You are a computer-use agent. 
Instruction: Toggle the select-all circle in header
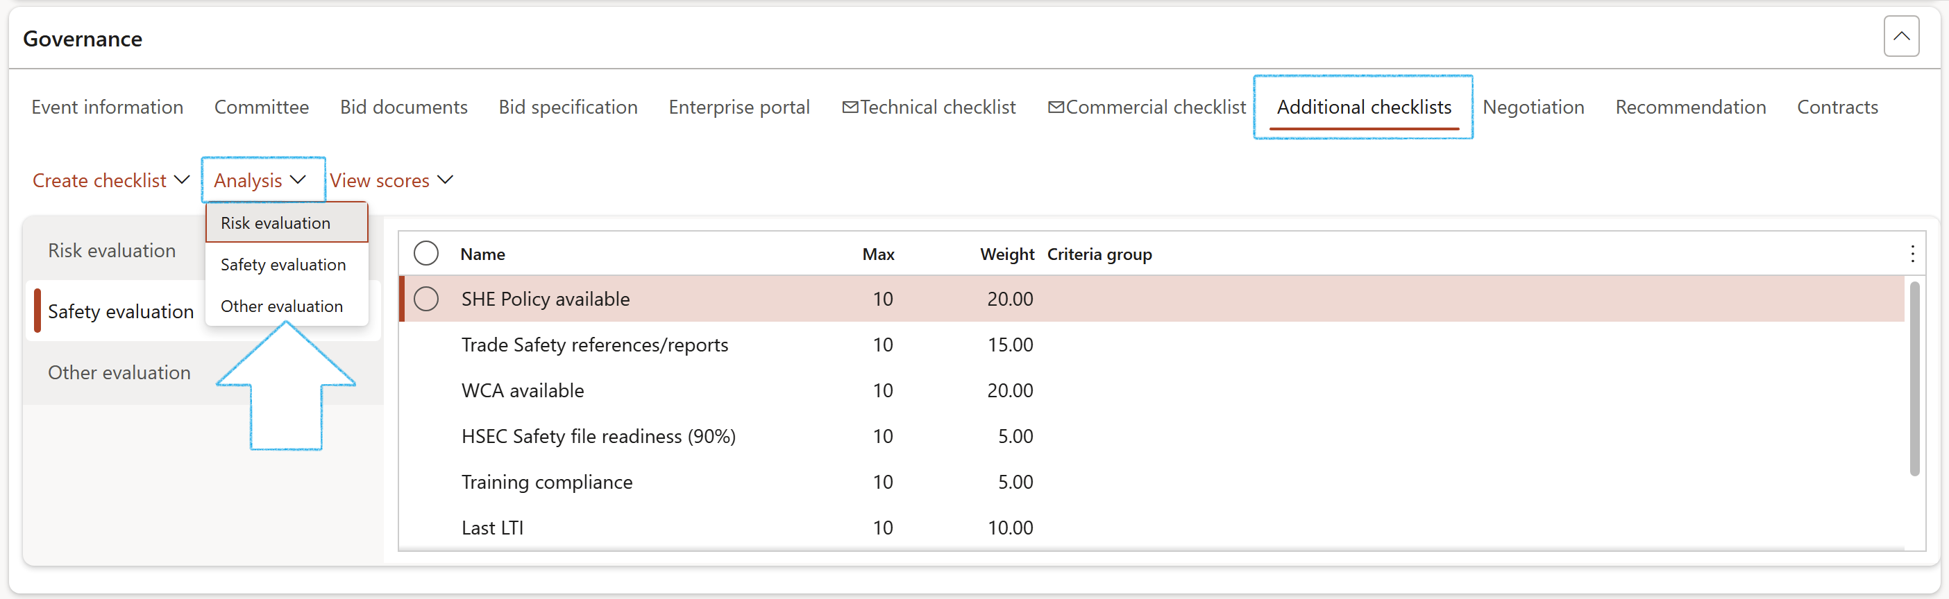tap(426, 254)
